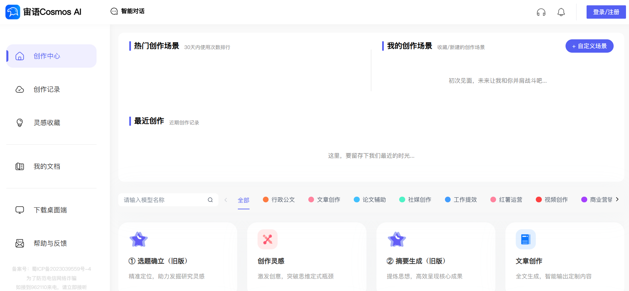Click the monitor icon for 下载桌面端
The image size is (629, 291).
point(20,210)
